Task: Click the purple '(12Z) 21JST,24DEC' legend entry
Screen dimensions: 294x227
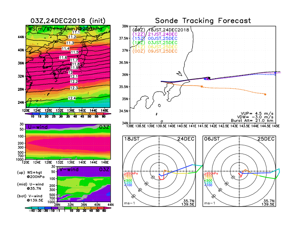Action: (x=155, y=34)
